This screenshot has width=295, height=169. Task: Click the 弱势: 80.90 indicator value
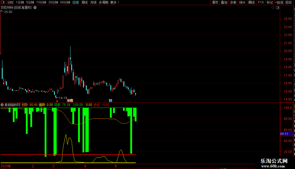click(x=29, y=105)
